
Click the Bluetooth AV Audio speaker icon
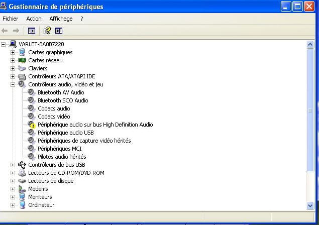point(31,92)
